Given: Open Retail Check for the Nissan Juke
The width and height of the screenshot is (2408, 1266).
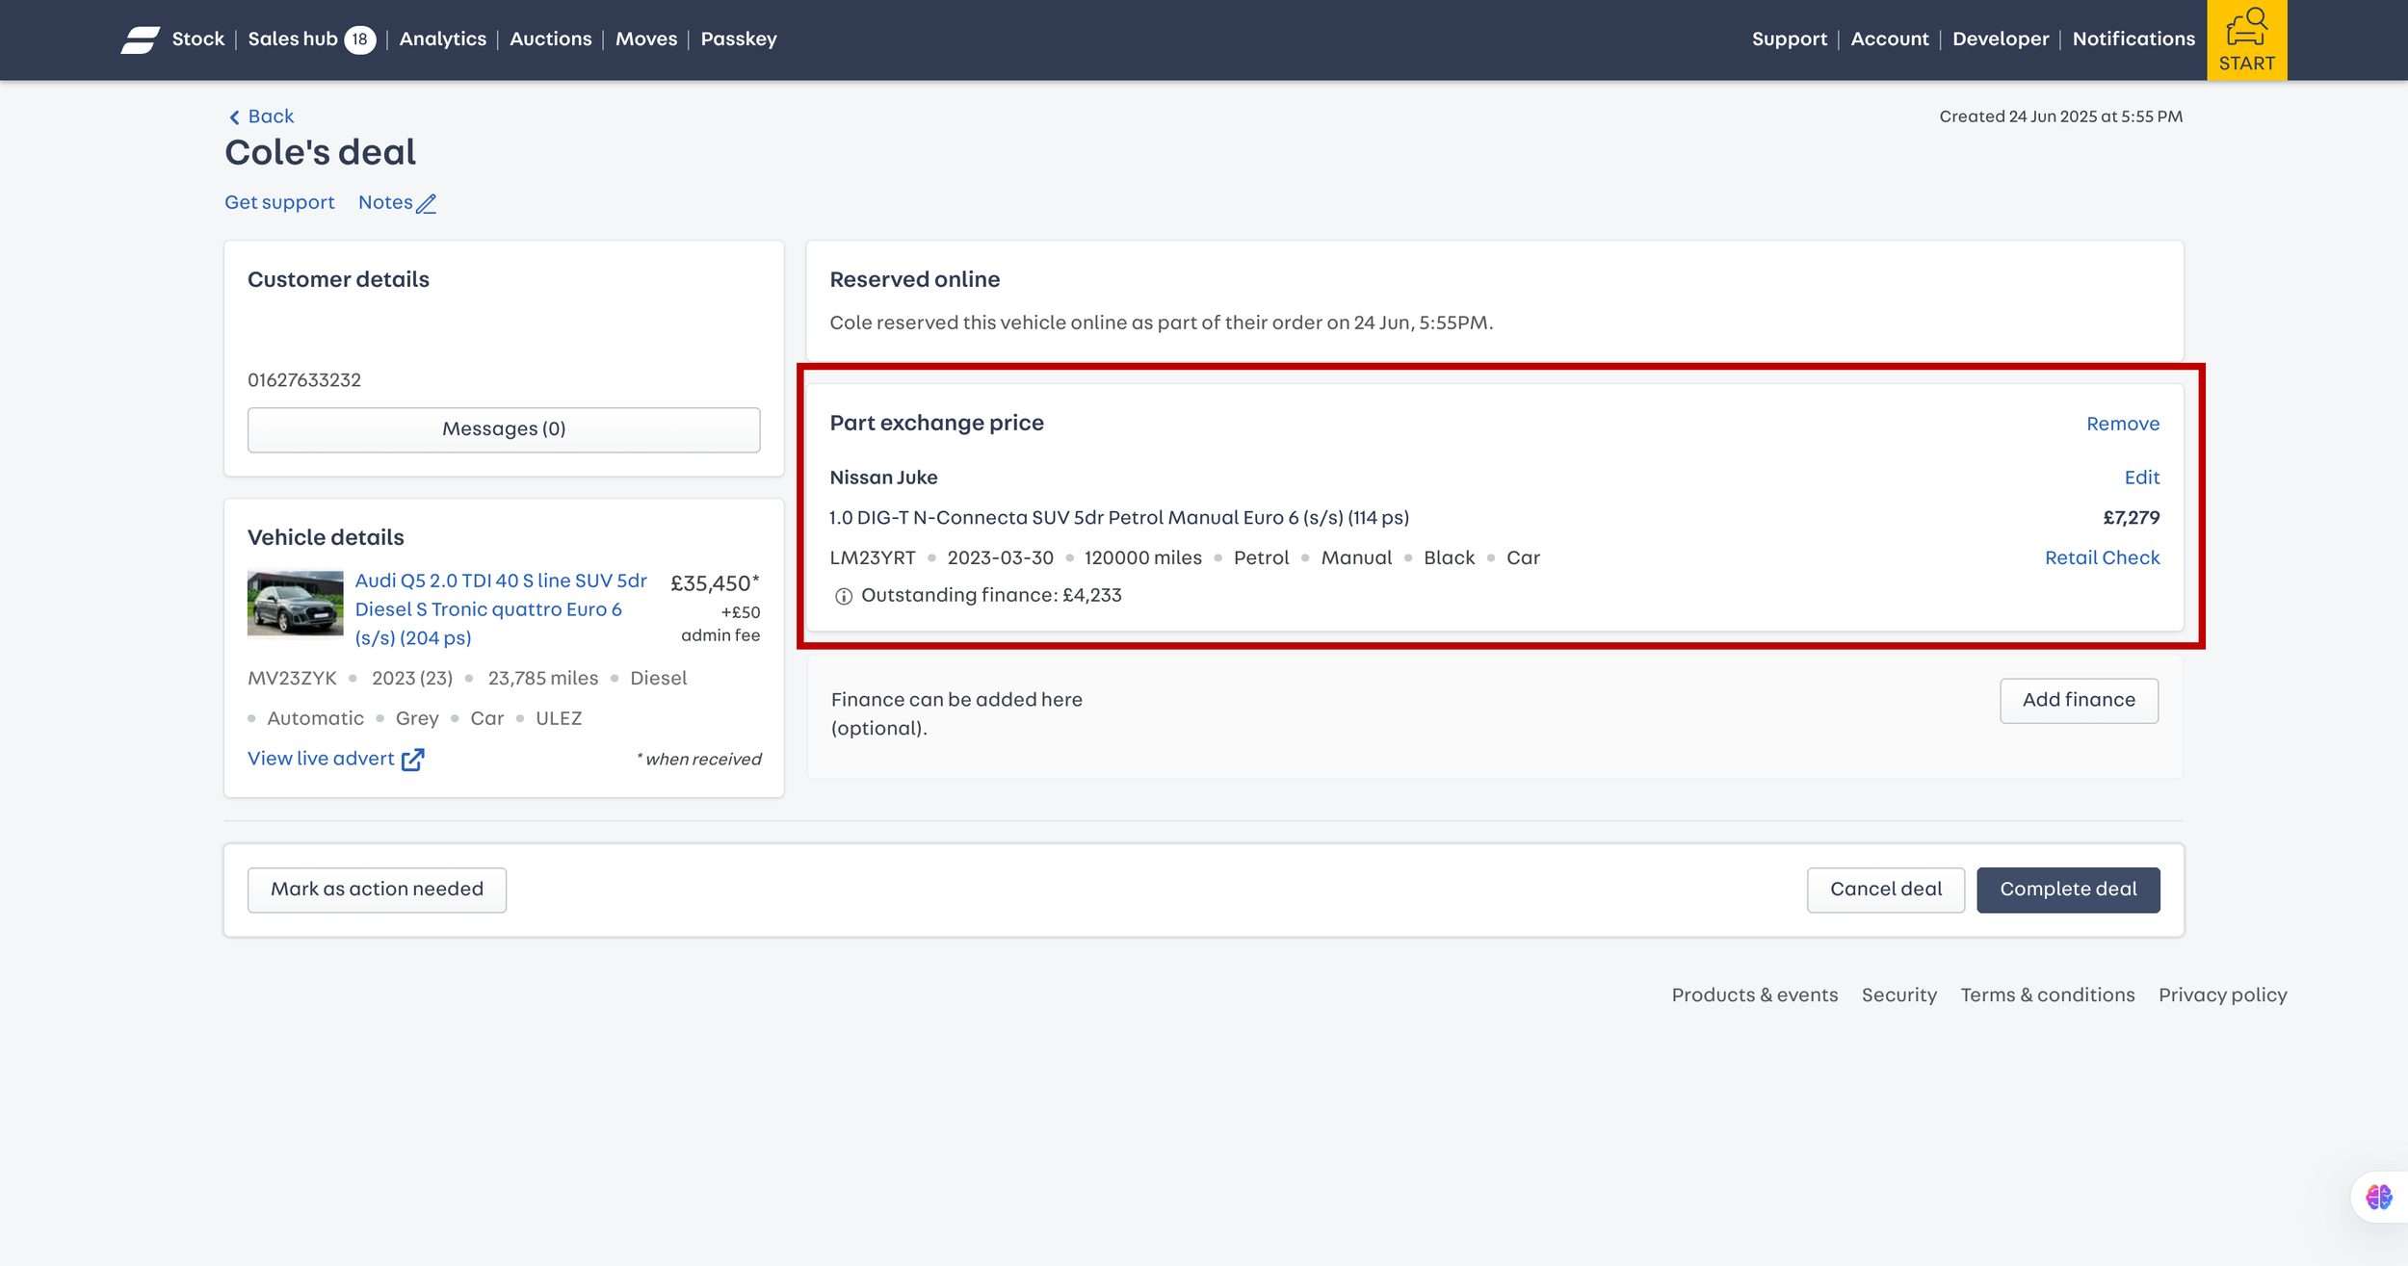Looking at the screenshot, I should 2102,558.
